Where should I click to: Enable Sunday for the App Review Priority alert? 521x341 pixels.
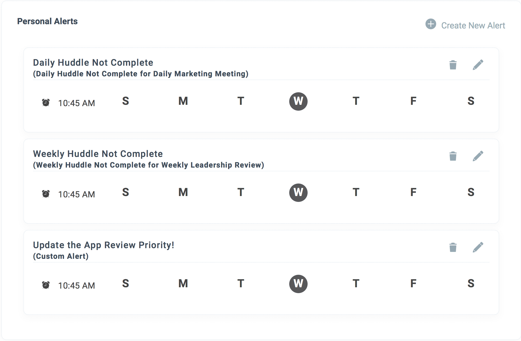point(126,284)
